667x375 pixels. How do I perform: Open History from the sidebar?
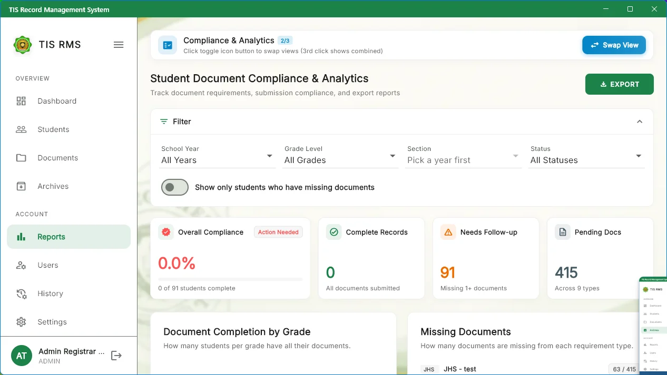click(x=68, y=293)
